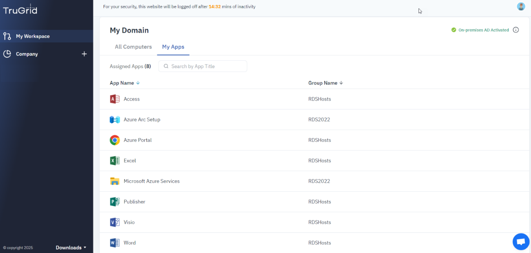Screen dimensions: 531x253
Task: Launch the Access app icon
Action: (114, 99)
